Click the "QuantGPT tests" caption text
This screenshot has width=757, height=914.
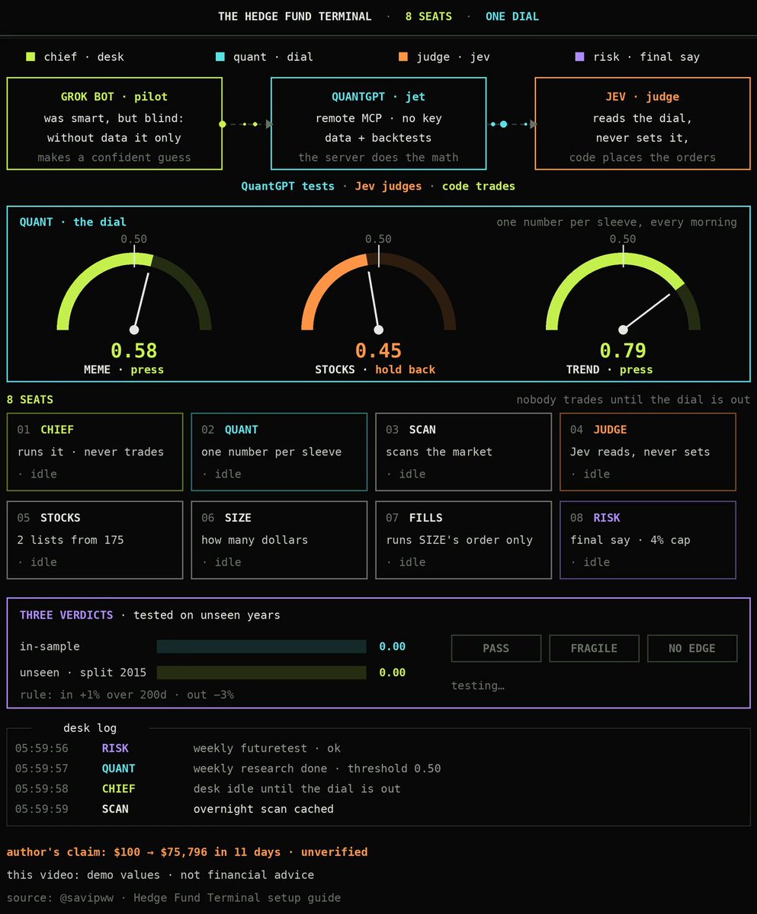click(x=288, y=186)
